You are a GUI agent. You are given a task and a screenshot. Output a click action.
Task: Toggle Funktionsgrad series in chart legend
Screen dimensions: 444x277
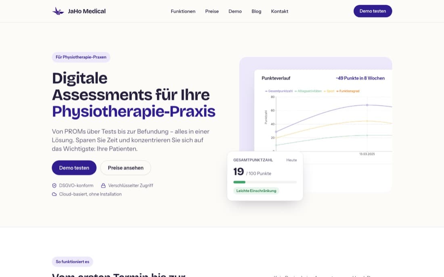click(348, 91)
